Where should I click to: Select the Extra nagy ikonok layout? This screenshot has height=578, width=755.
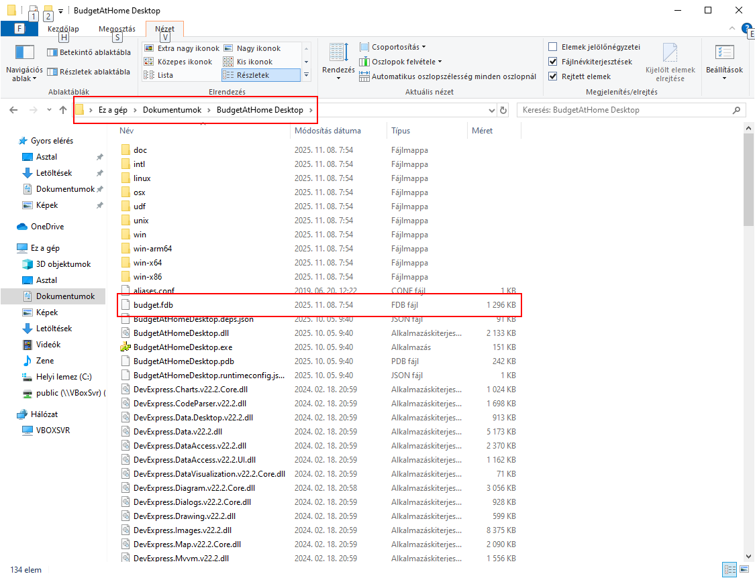coord(181,48)
